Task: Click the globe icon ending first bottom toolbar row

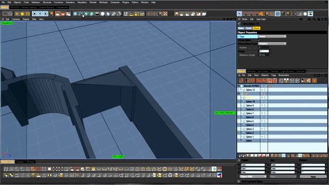Action: (x=214, y=169)
